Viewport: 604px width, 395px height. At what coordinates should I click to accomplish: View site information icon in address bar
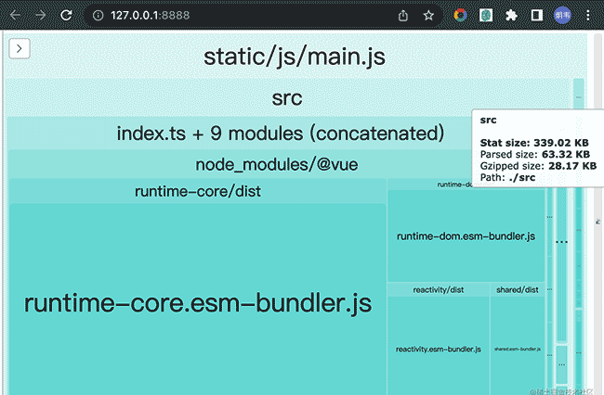pos(98,16)
